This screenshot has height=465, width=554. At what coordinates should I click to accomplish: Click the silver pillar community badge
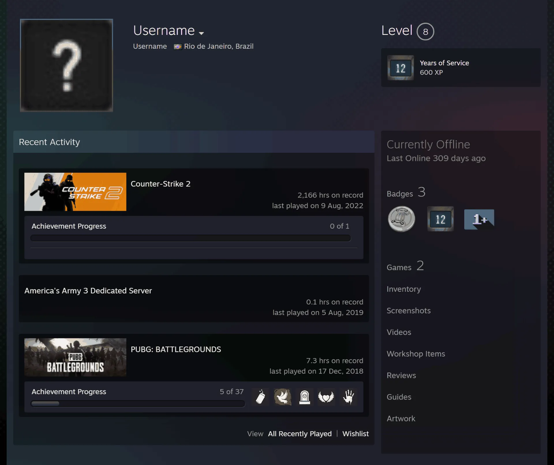[x=401, y=219]
